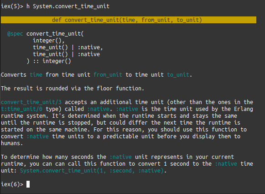This screenshot has width=265, height=194.
Task: Click the ) :: integer() return type line
Action: (49, 61)
